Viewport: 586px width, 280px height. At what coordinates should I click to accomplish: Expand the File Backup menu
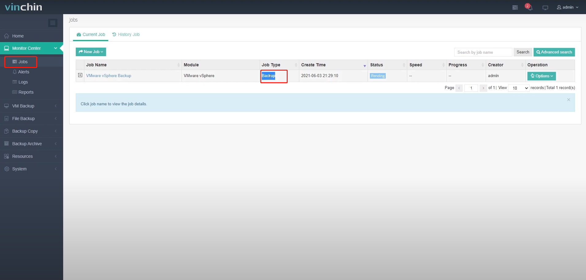click(32, 119)
